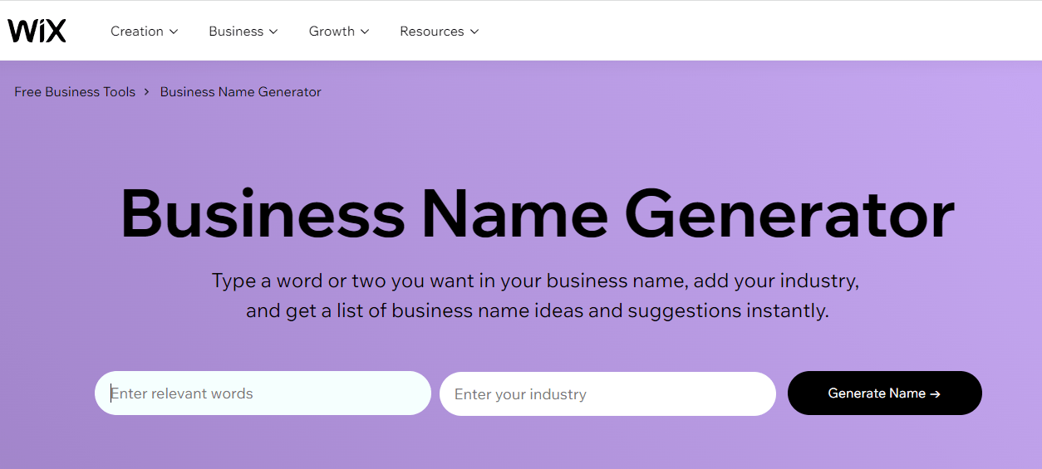Open the Creation menu label
The width and height of the screenshot is (1042, 469).
pyautogui.click(x=137, y=32)
